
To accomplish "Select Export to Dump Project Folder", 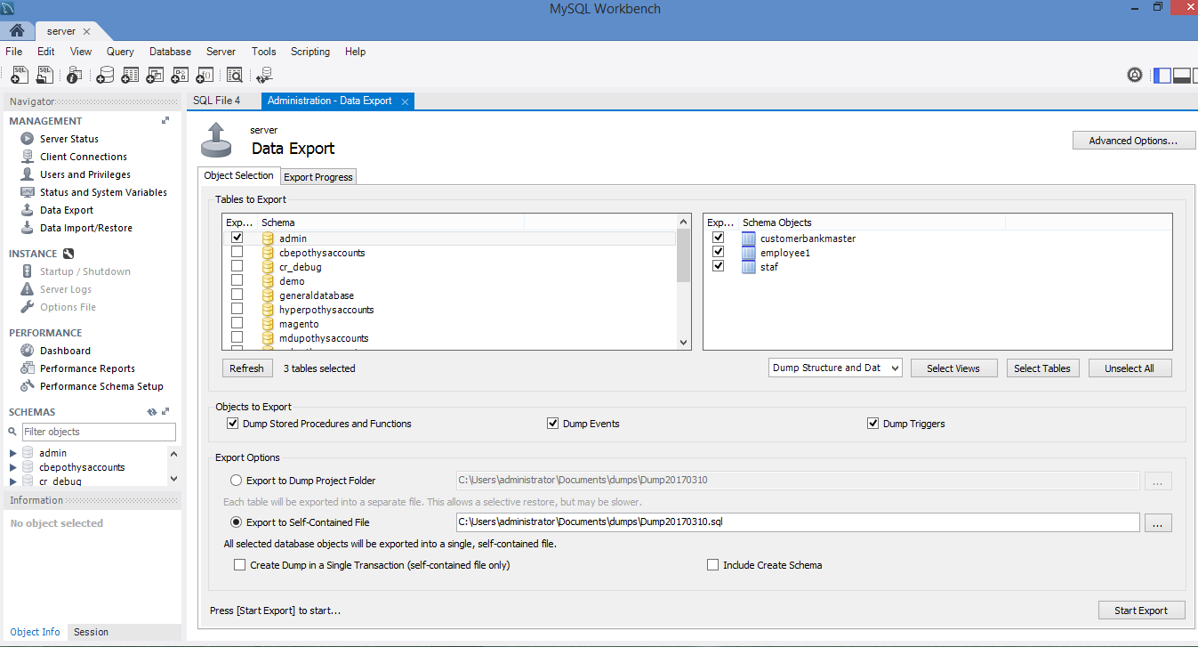I will pyautogui.click(x=236, y=481).
